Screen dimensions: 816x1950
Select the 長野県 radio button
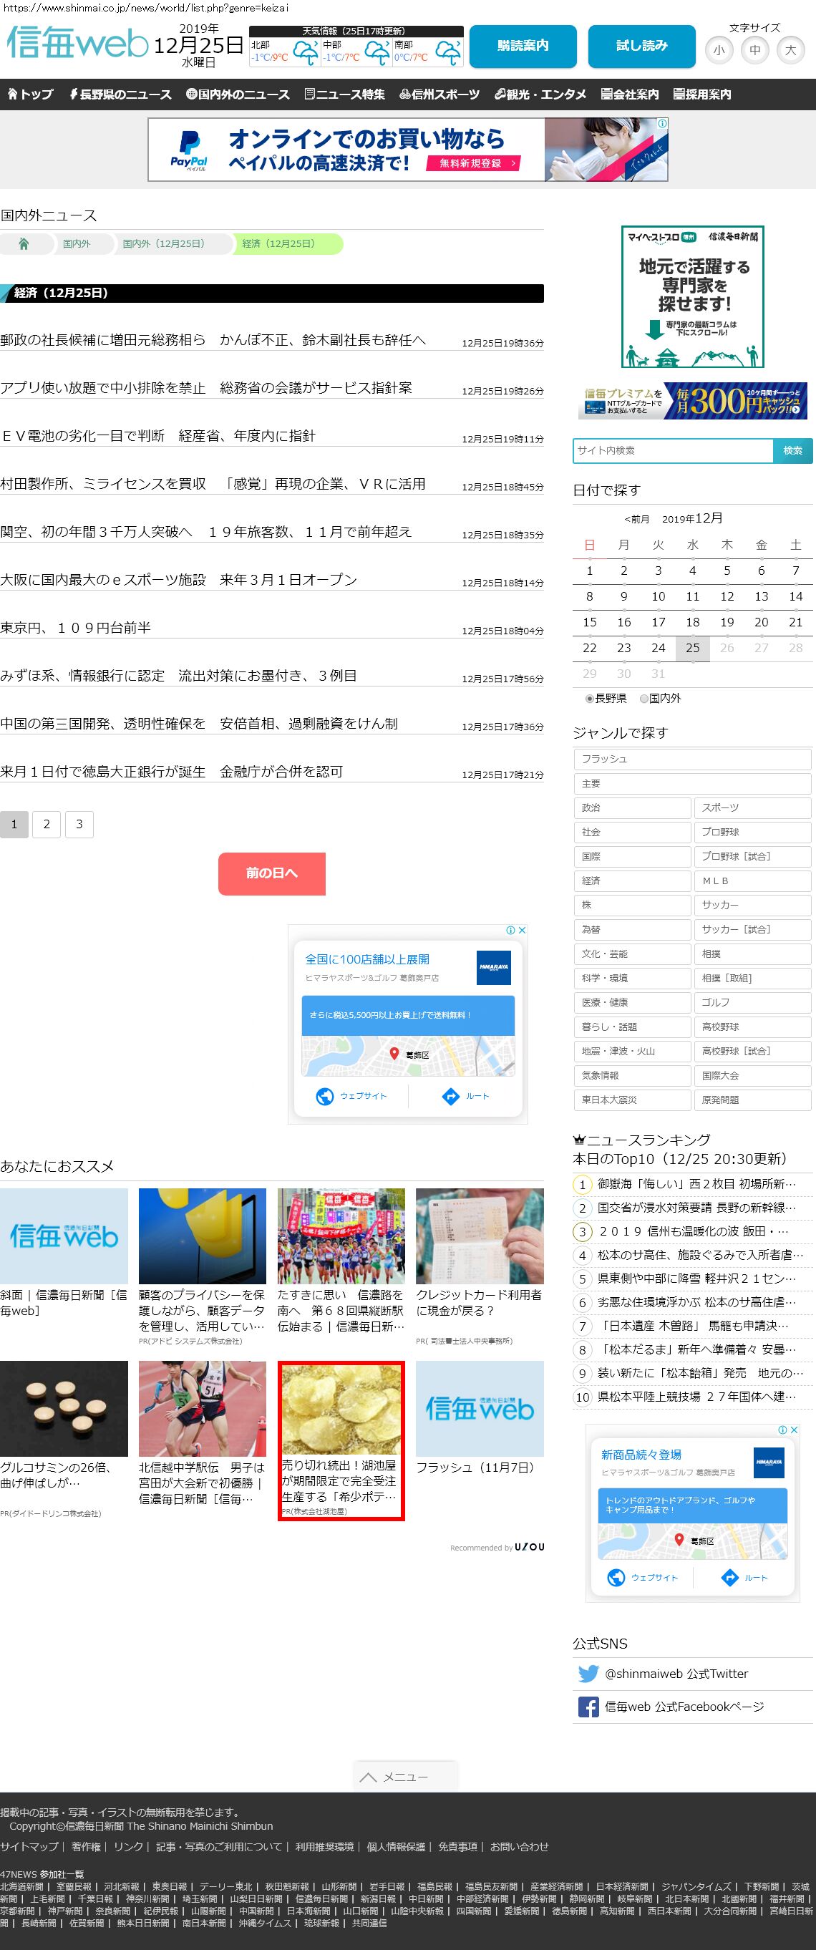(x=590, y=699)
